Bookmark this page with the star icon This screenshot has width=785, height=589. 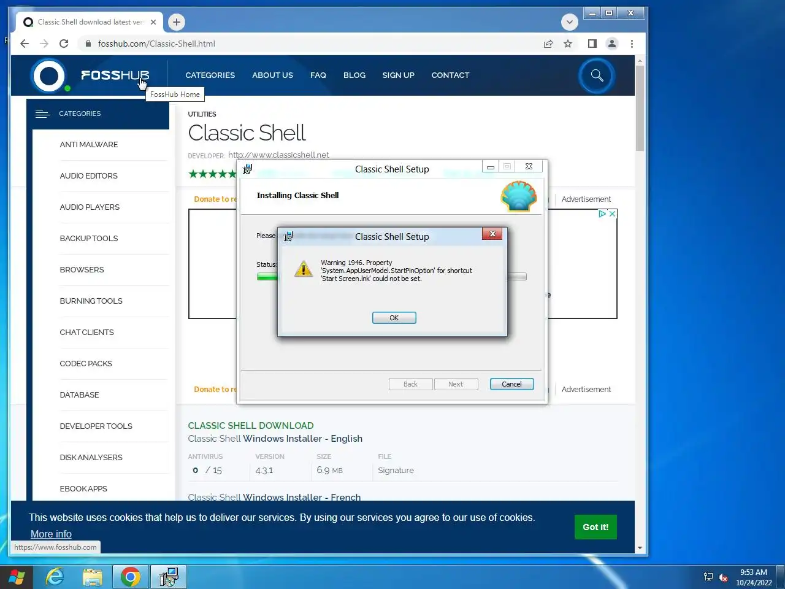point(568,44)
